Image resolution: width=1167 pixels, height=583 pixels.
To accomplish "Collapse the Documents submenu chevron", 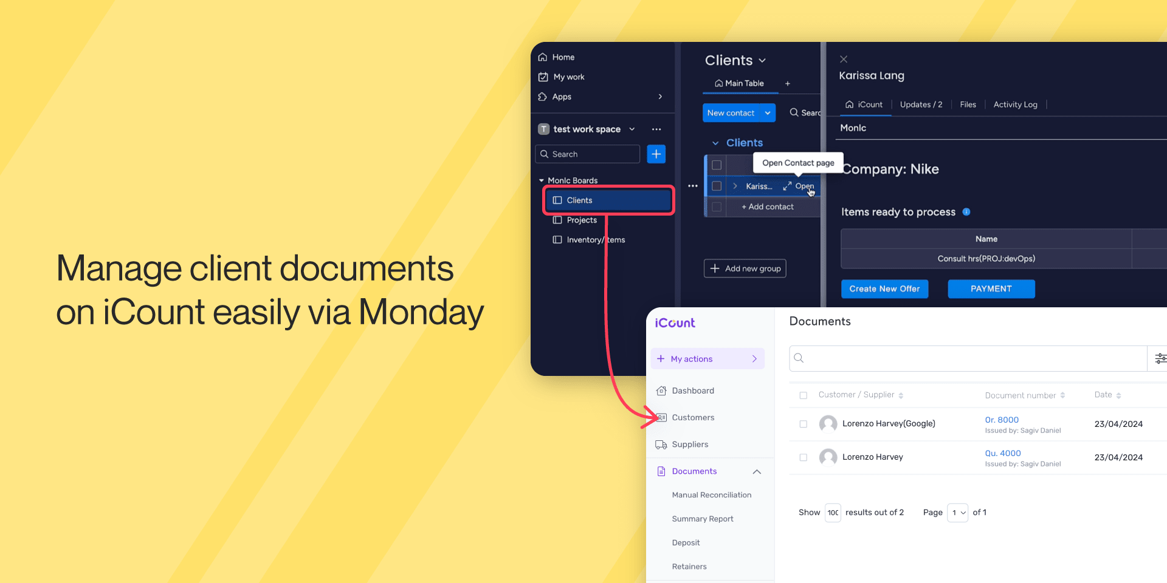I will (757, 472).
